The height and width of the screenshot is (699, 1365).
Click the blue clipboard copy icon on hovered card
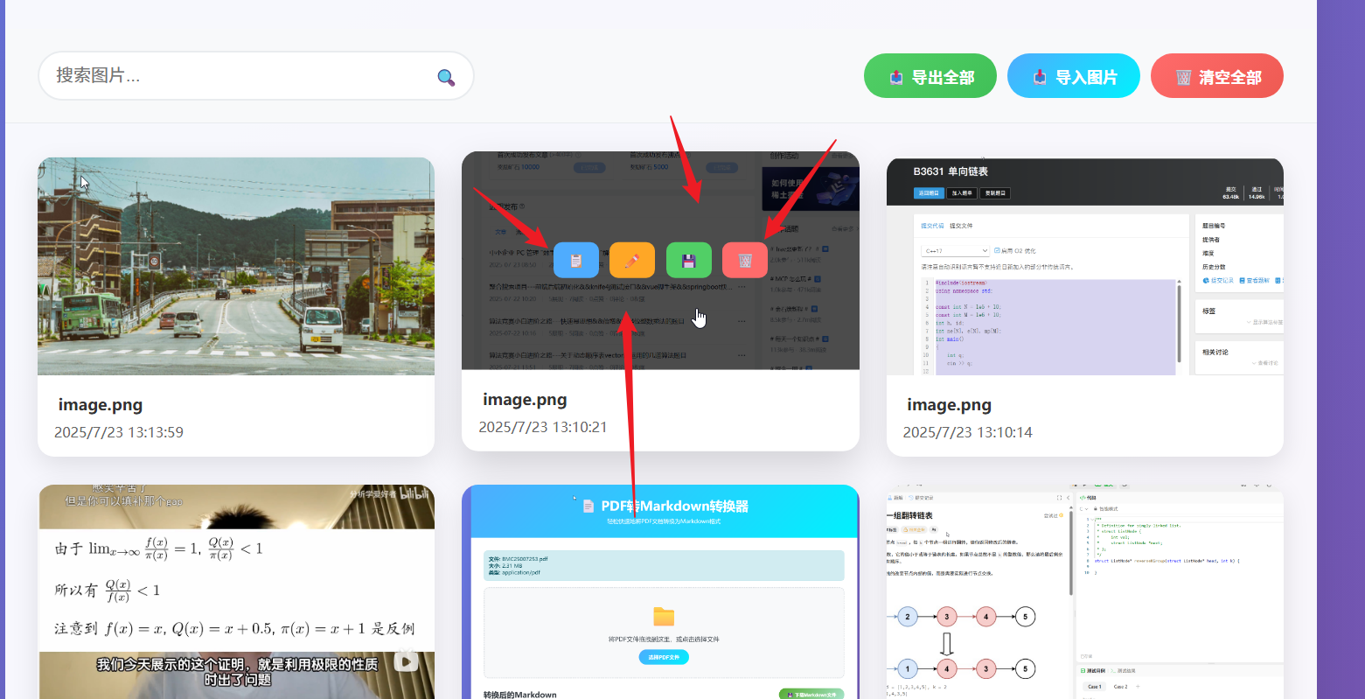[x=576, y=260]
